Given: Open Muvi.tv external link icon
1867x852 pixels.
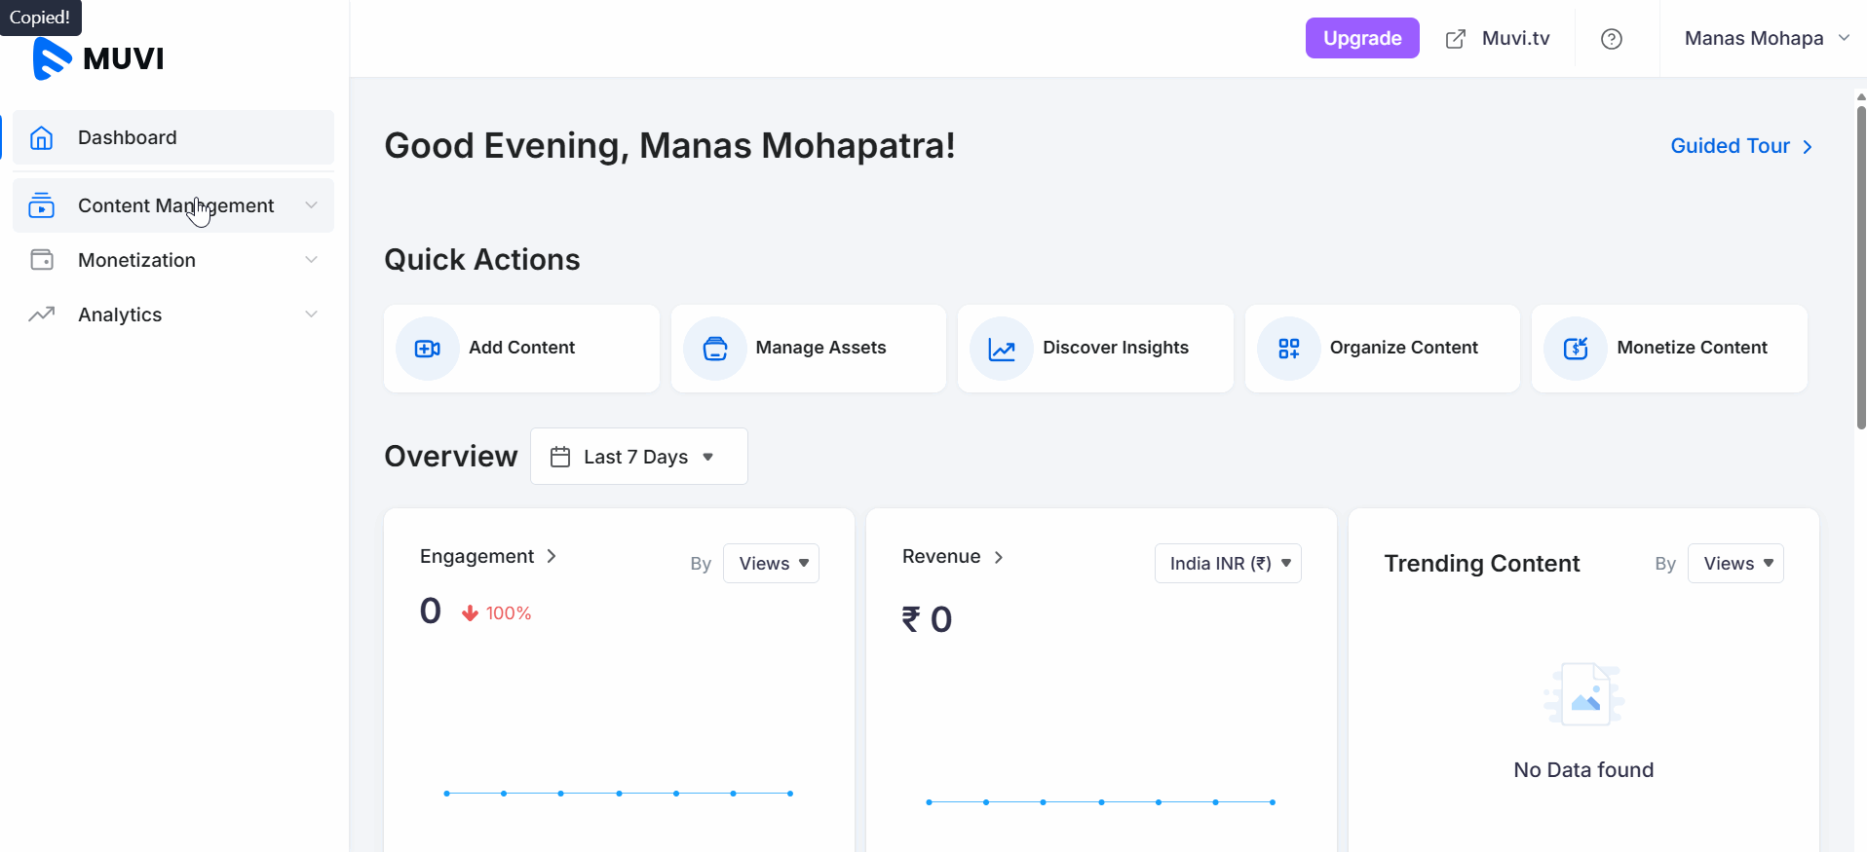Looking at the screenshot, I should (x=1455, y=39).
